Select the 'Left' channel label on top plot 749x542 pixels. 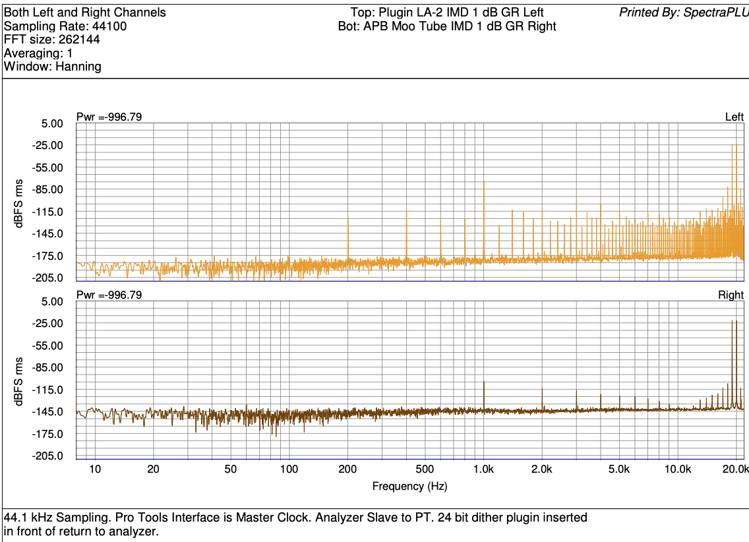click(x=734, y=117)
